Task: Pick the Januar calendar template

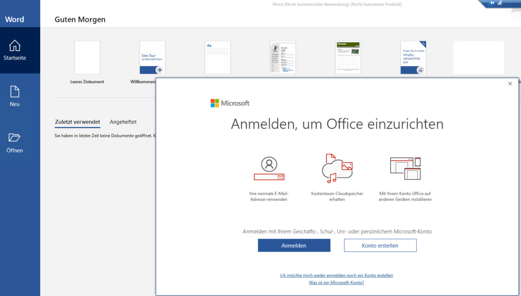Action: (348, 58)
